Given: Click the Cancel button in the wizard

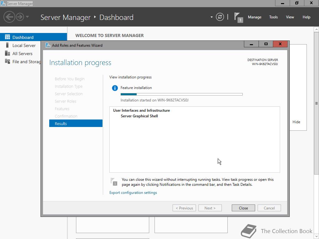Looking at the screenshot, I should click(x=269, y=208).
